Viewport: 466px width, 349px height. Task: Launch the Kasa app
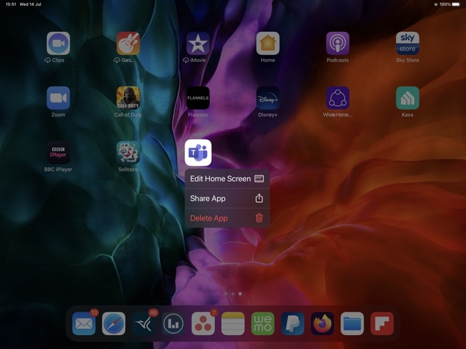tap(407, 98)
